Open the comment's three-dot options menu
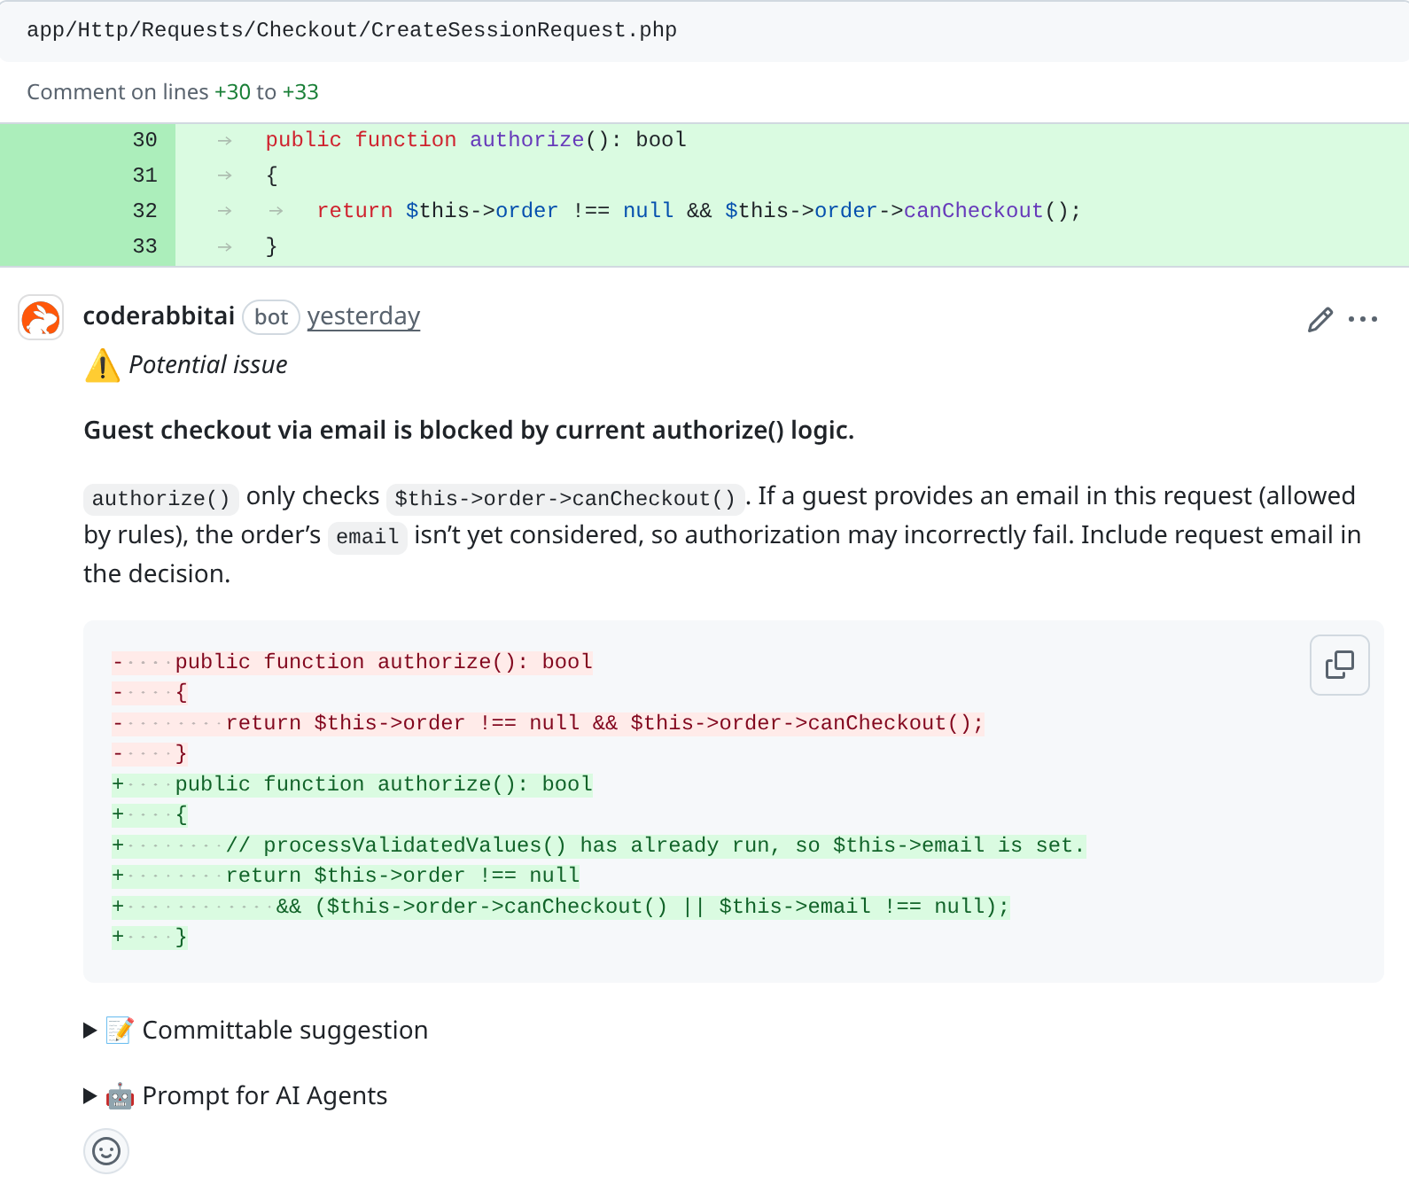 pos(1362,319)
